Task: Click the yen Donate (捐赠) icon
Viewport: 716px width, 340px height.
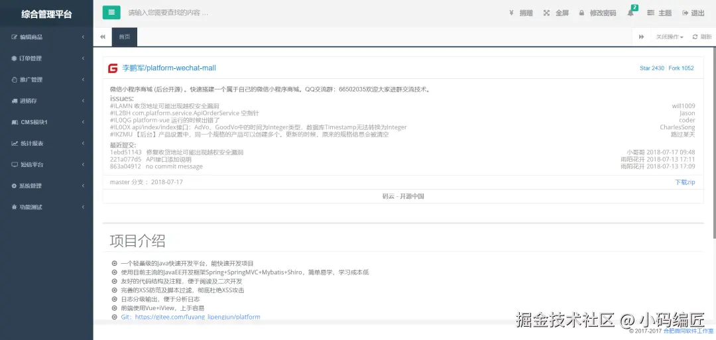Action: [511, 13]
